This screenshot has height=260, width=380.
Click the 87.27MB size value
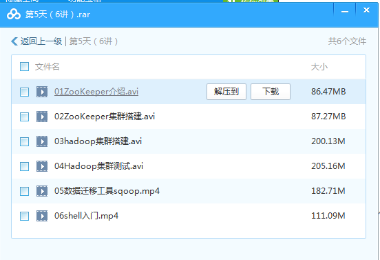click(x=328, y=117)
